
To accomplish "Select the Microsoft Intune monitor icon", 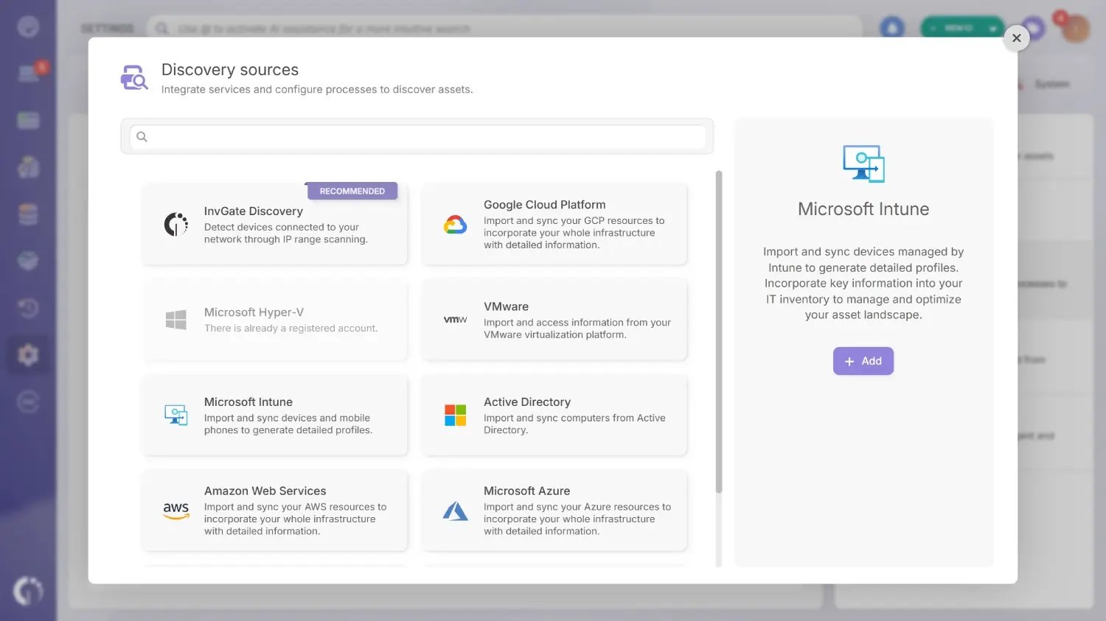I will pos(175,415).
